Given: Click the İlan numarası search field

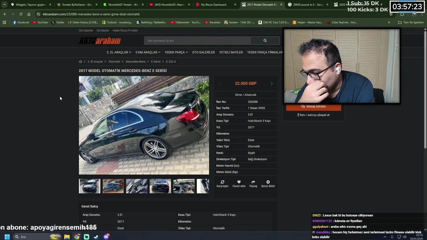Looking at the screenshot, I should coord(197,41).
